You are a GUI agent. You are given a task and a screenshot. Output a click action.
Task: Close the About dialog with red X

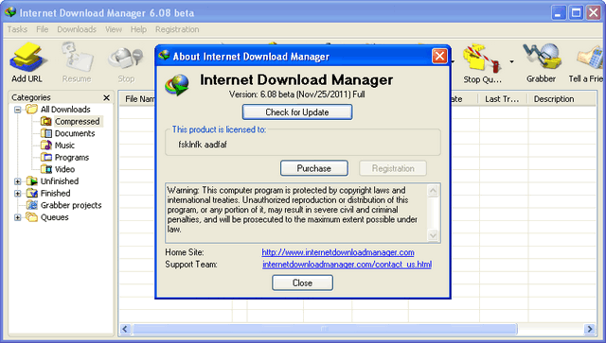pyautogui.click(x=439, y=57)
